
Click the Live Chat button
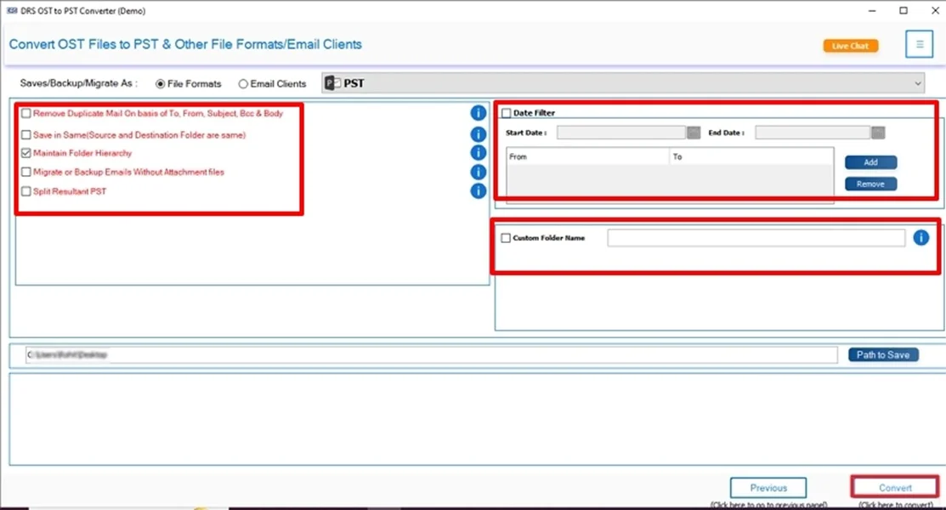[x=850, y=45]
